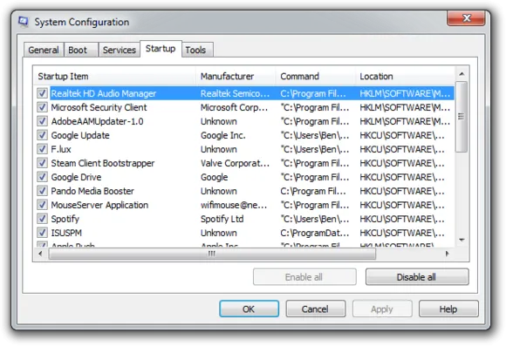Disable the Pando Media Booster checkbox
The width and height of the screenshot is (506, 346).
pos(42,191)
